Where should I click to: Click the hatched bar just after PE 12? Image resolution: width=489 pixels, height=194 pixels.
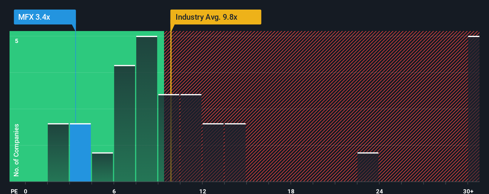coord(213,153)
